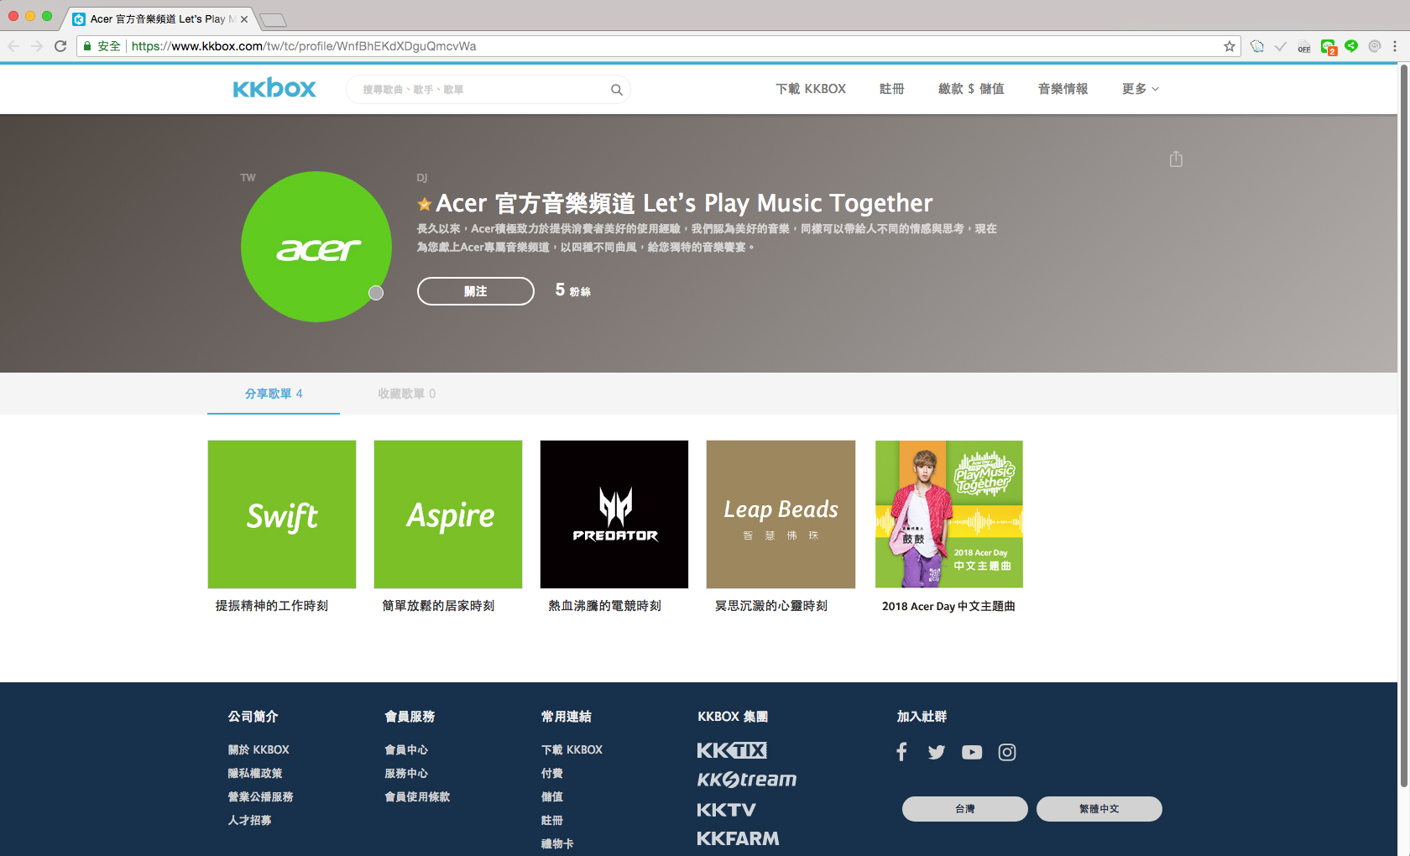Click the search magnifier icon

pyautogui.click(x=616, y=90)
